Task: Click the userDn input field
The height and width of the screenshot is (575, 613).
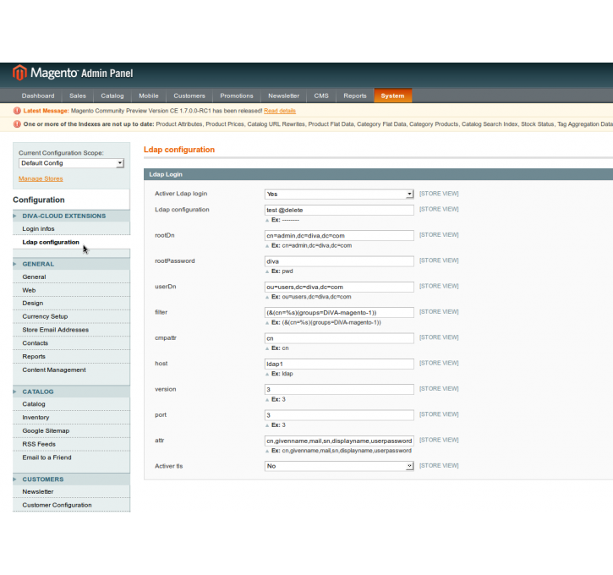Action: coord(339,287)
